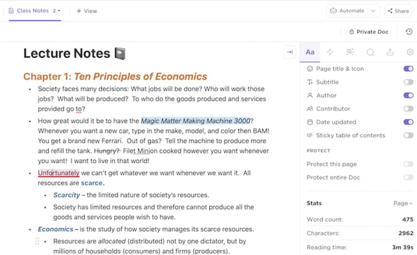Enable the Subtitle toggle
The width and height of the screenshot is (417, 255).
tap(408, 82)
